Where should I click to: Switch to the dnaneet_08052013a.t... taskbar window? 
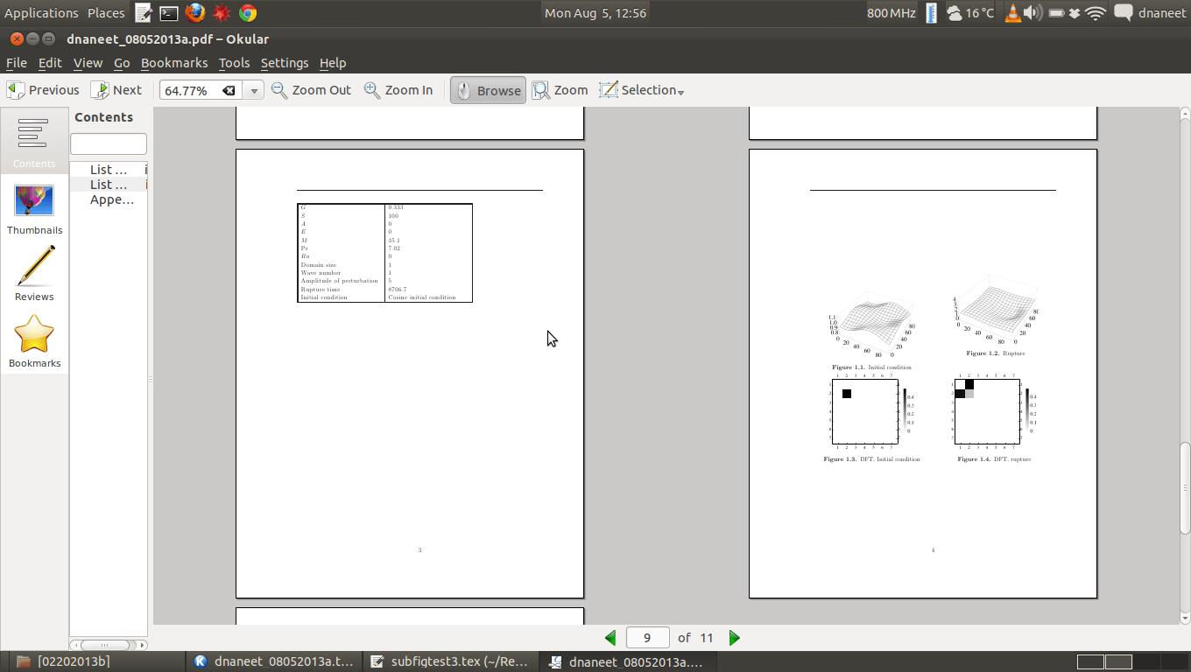tap(276, 661)
